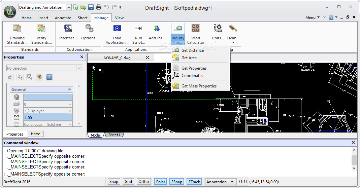Open a file with folder icon
Screen dimensions: 360x188
coord(83,7)
